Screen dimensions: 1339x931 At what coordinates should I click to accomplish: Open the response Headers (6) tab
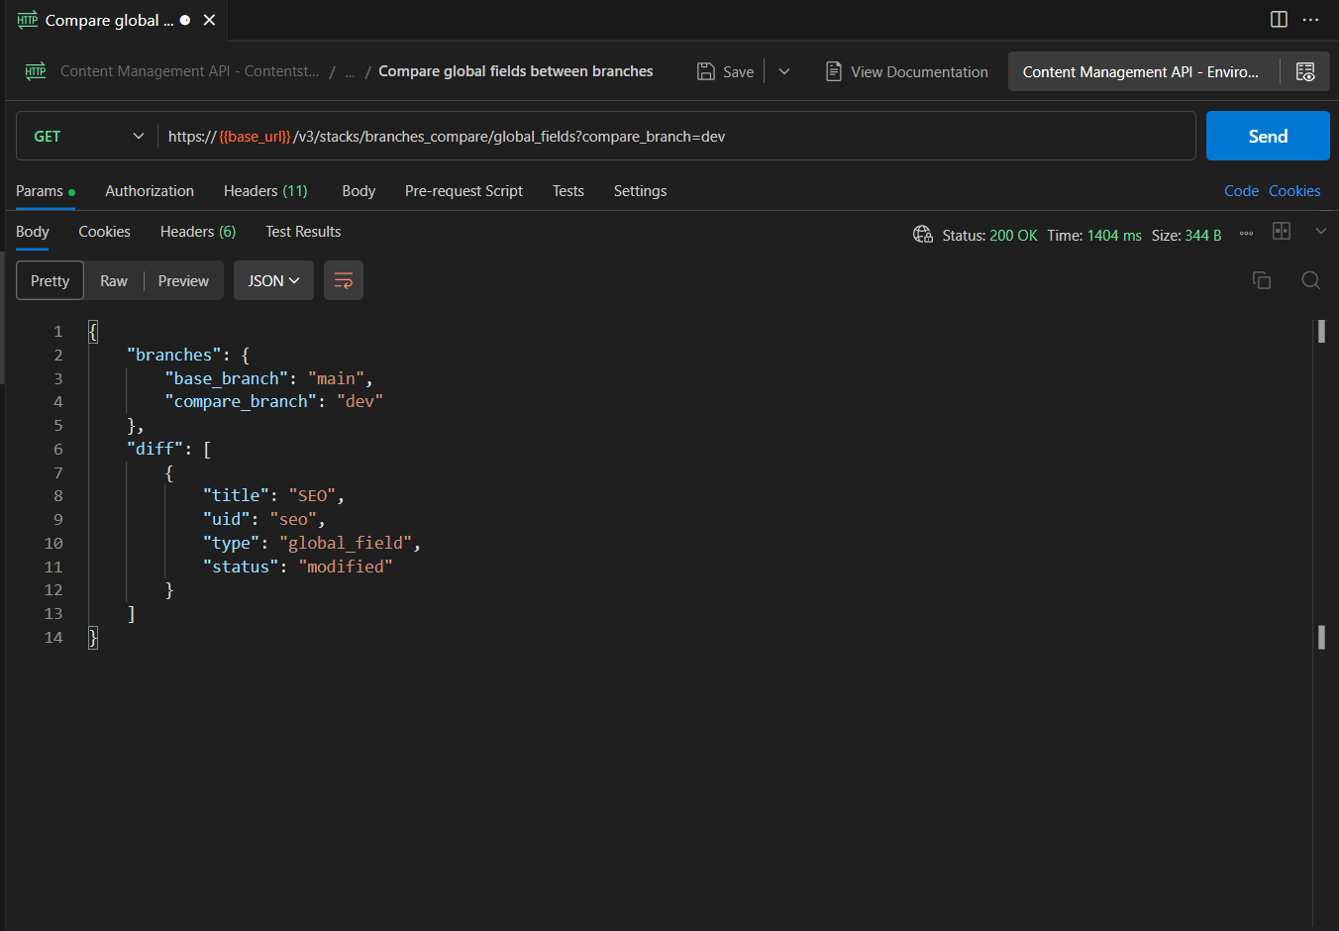coord(198,232)
